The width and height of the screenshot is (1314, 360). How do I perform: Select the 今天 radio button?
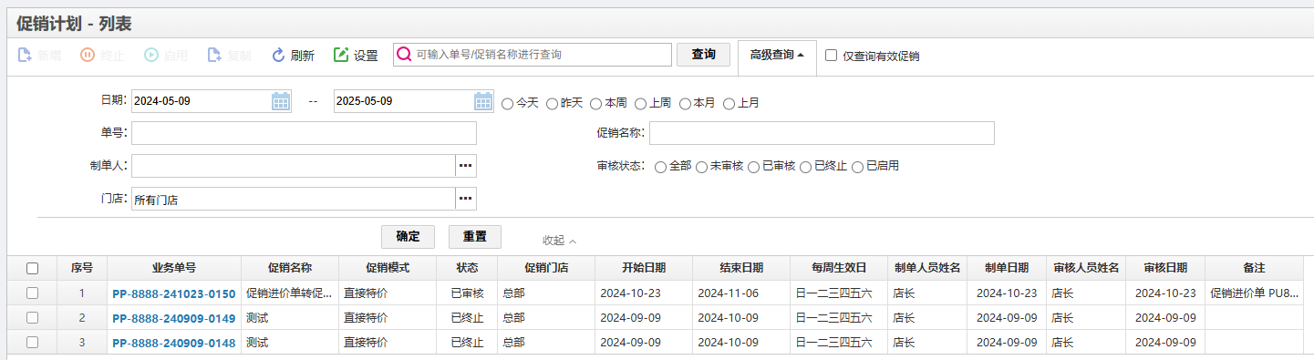(x=508, y=104)
